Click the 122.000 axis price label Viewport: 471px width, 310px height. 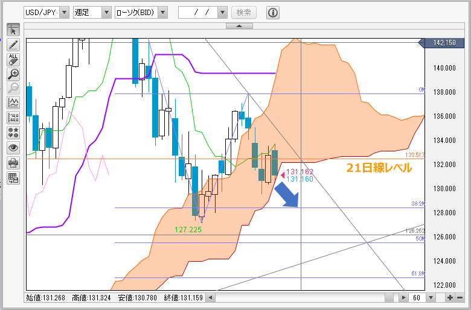(444, 285)
